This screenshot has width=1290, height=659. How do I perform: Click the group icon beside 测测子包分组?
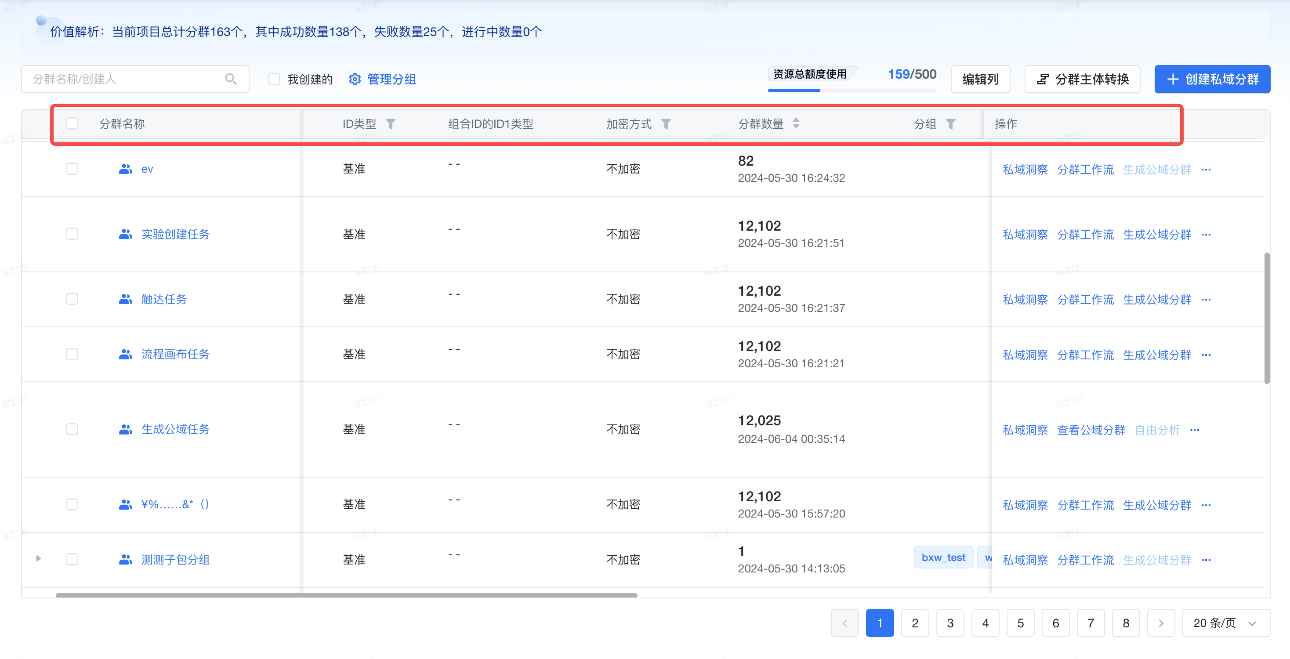tap(126, 560)
